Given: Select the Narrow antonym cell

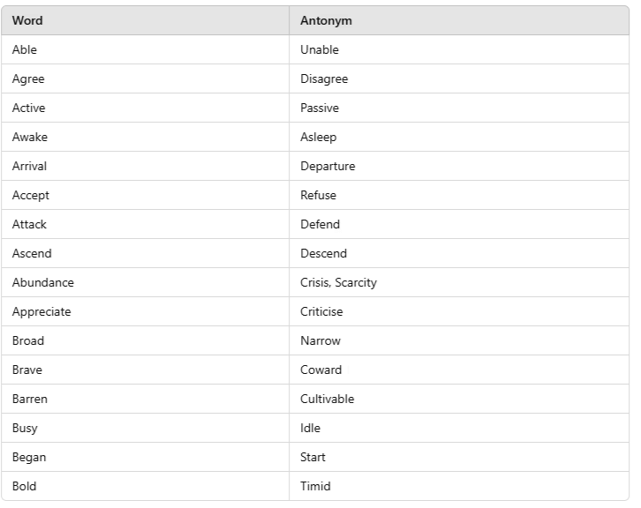Looking at the screenshot, I should tap(320, 340).
